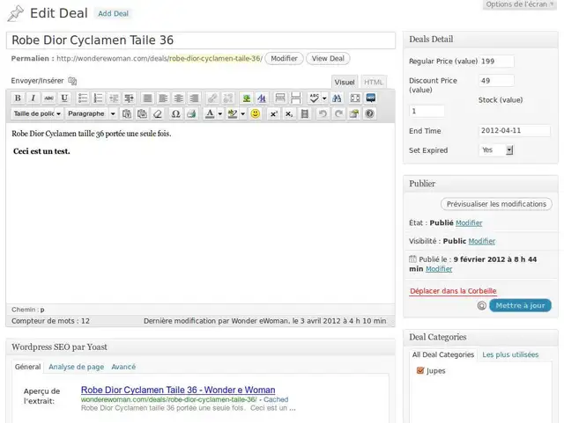Screen dimensions: 564x423
Task: Toggle fullscreen editor mode
Action: coord(355,98)
